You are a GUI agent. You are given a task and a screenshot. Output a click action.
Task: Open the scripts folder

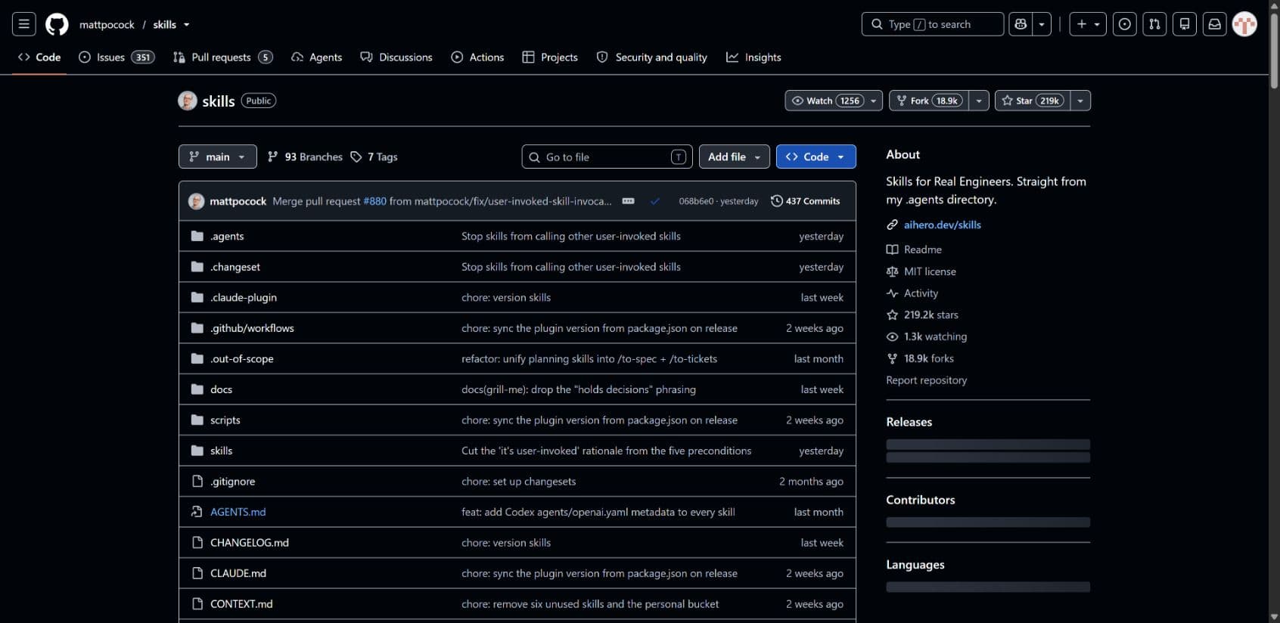225,420
